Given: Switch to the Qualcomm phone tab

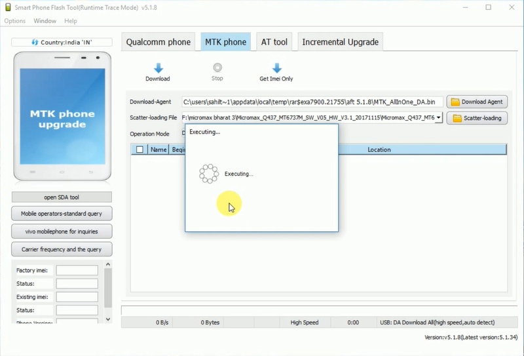Looking at the screenshot, I should (x=159, y=42).
